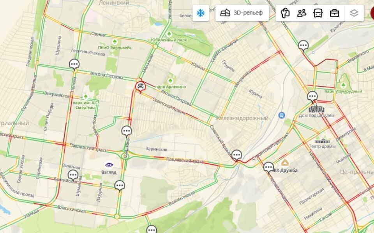Select the blue bus stop icon near Железнодорожный
This screenshot has height=233, width=374.
click(282, 116)
